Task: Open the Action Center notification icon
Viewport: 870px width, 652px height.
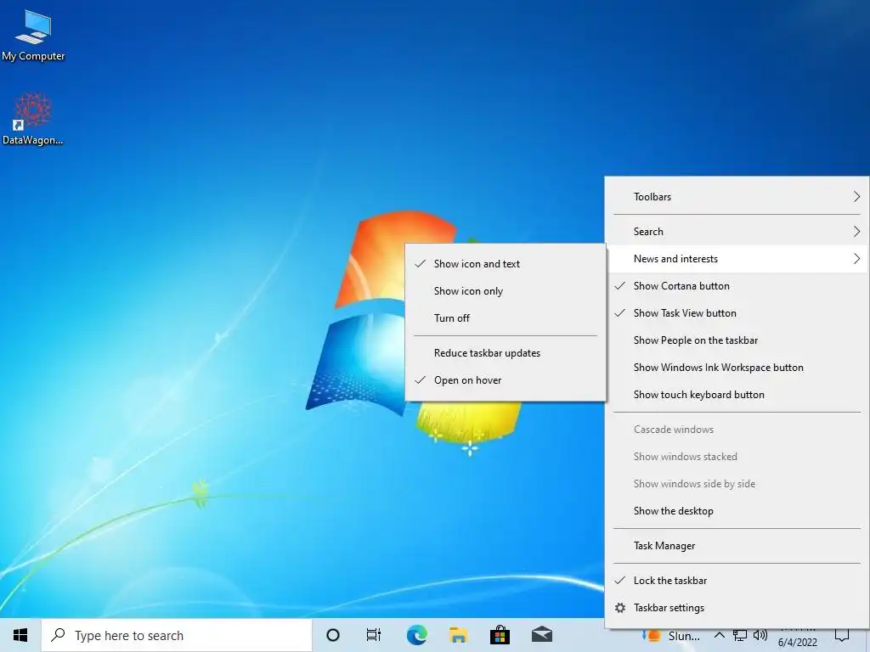Action: (842, 636)
